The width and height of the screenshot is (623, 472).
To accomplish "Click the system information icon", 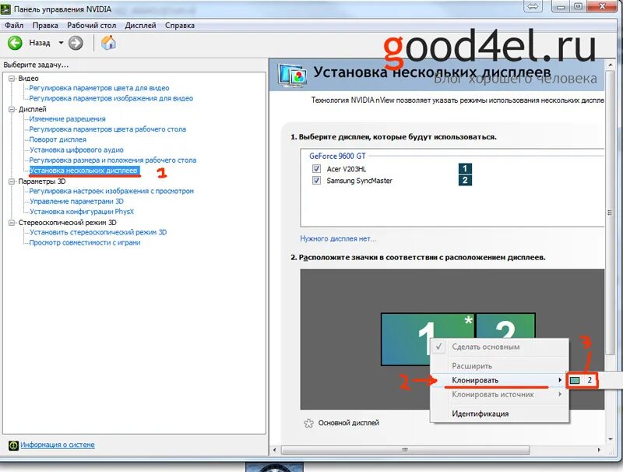I will [13, 446].
